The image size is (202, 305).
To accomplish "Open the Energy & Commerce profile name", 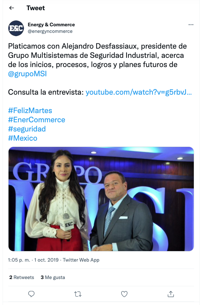I will click(51, 25).
